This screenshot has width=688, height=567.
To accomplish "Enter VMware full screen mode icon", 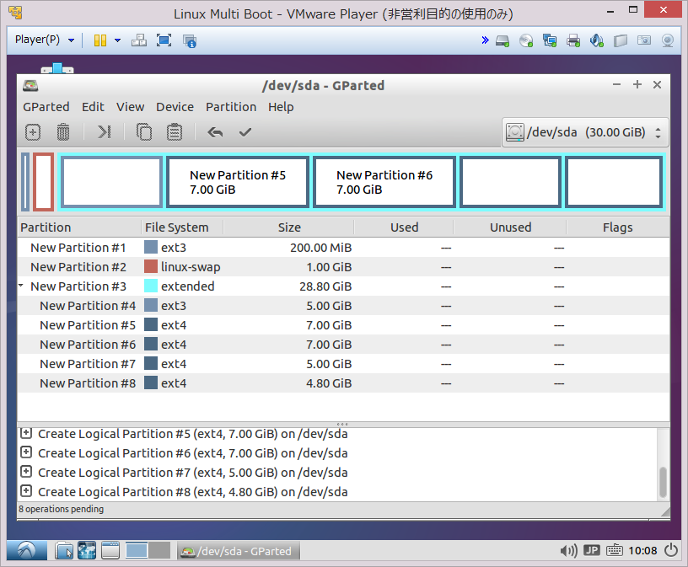I will [164, 40].
